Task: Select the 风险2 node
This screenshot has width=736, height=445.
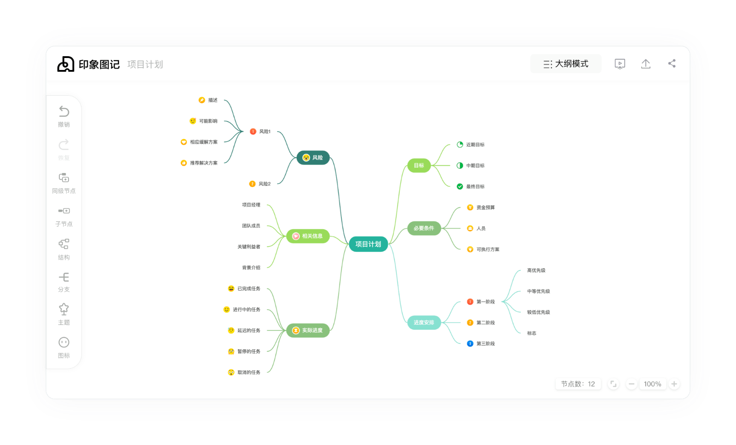Action: click(260, 184)
